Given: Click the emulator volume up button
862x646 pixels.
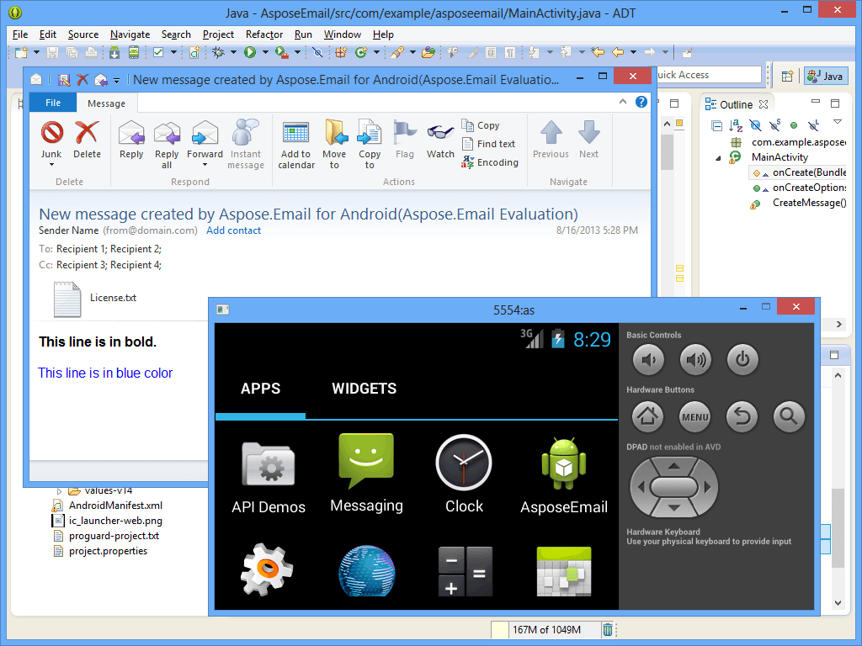Looking at the screenshot, I should pyautogui.click(x=695, y=360).
